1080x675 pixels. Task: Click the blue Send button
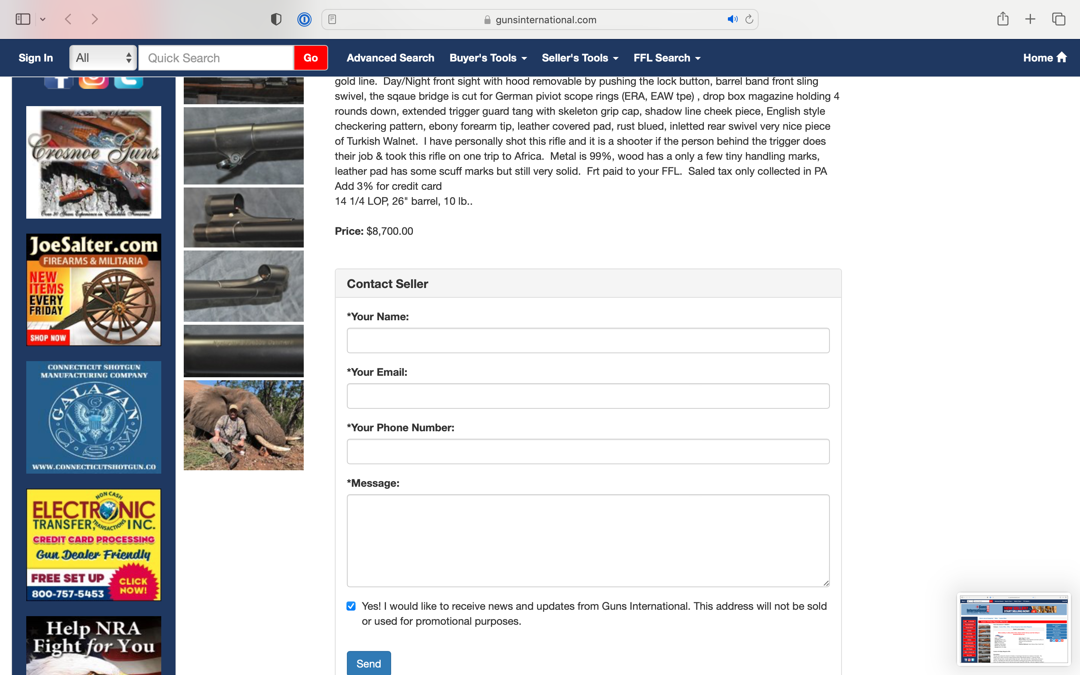coord(369,663)
